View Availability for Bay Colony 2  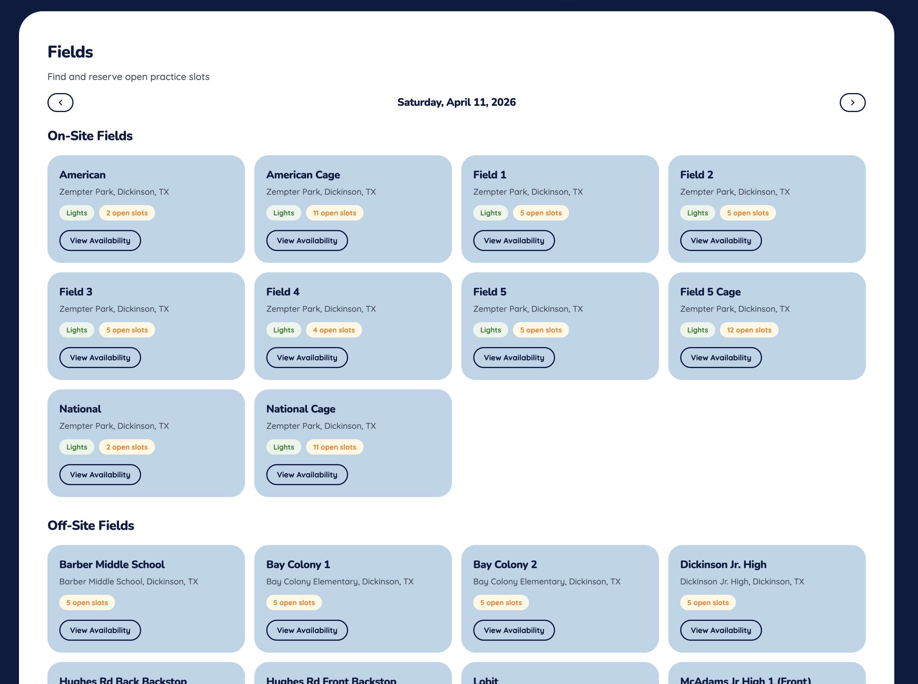pyautogui.click(x=514, y=630)
